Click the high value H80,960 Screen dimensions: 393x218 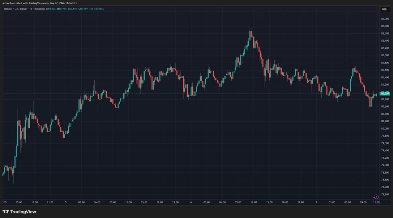coord(62,9)
